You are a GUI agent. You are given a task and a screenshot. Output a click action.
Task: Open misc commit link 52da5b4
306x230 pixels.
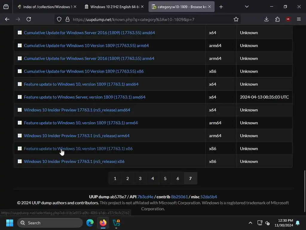coord(209,197)
